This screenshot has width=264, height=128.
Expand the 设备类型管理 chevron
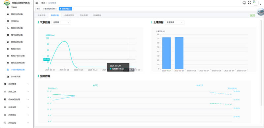(x=28, y=99)
